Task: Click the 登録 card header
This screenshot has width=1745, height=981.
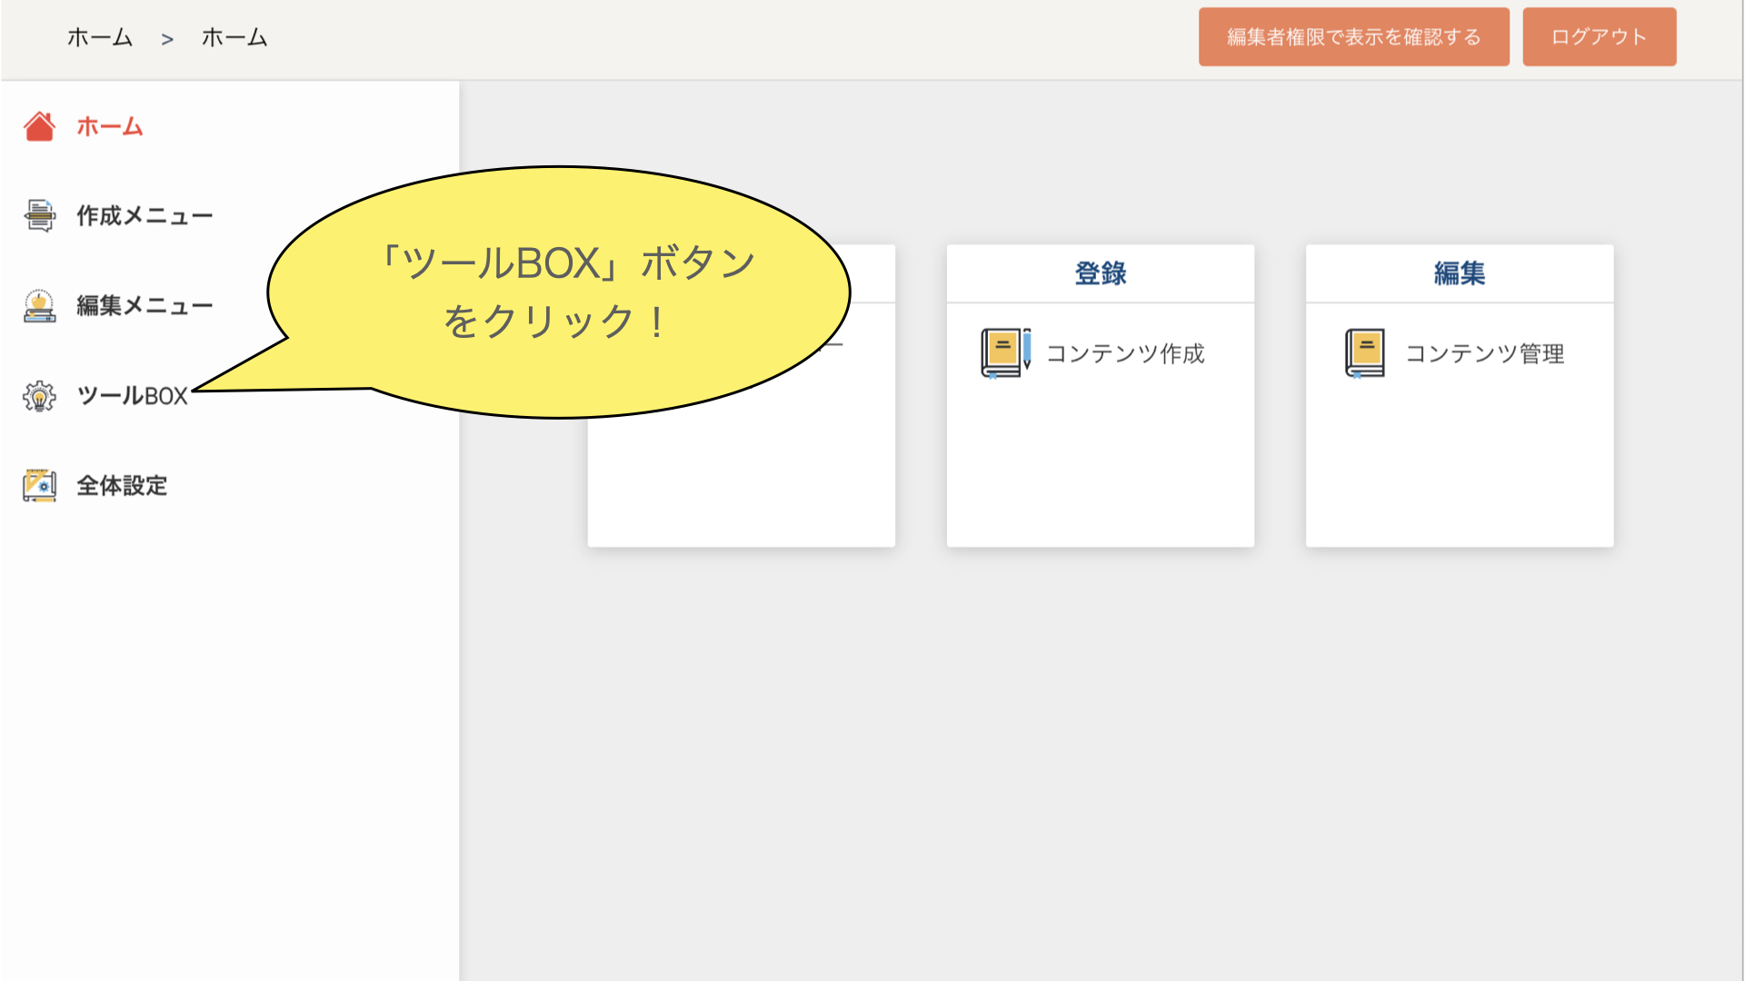Action: [1100, 273]
